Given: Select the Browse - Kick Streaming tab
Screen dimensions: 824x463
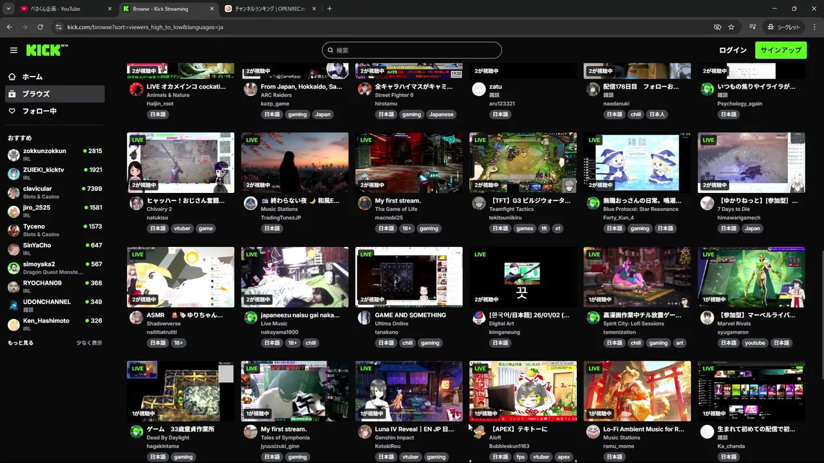Looking at the screenshot, I should pyautogui.click(x=169, y=9).
